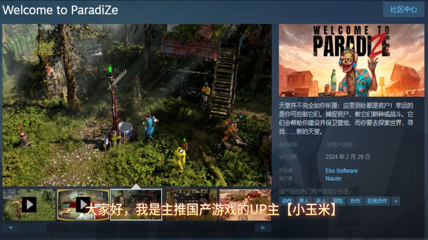Click the main game screenshot

[137, 105]
